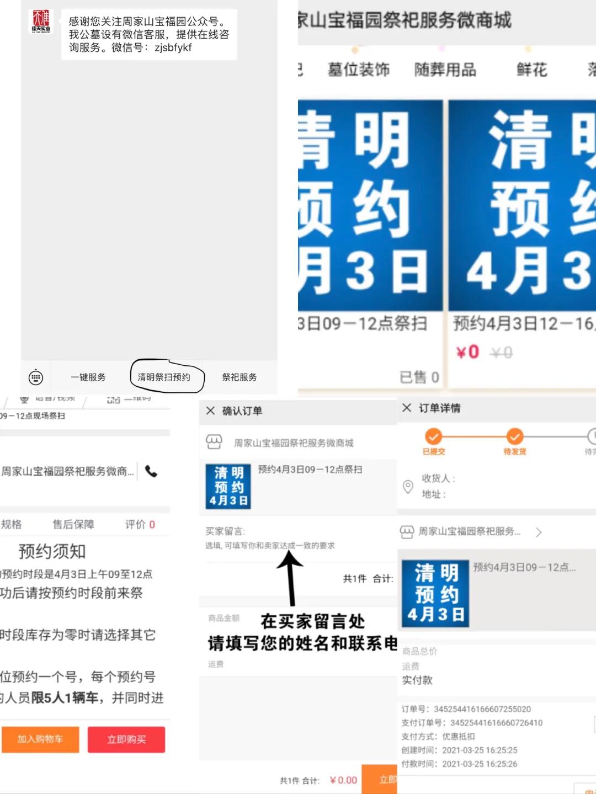Tap the delivery location pin icon
596x794 pixels.
click(408, 486)
